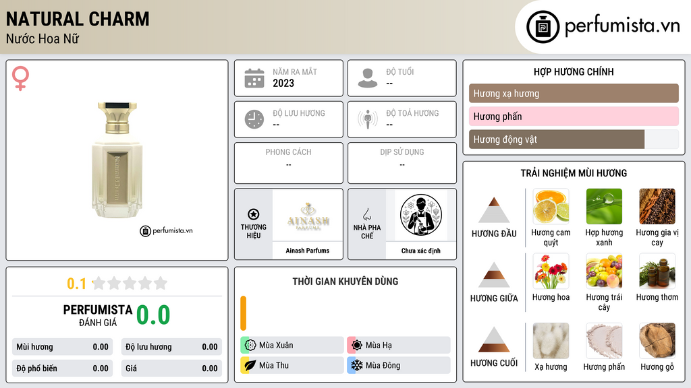The height and width of the screenshot is (388, 691).
Task: Open the Hợp hương xanh green image
Action: tap(604, 207)
